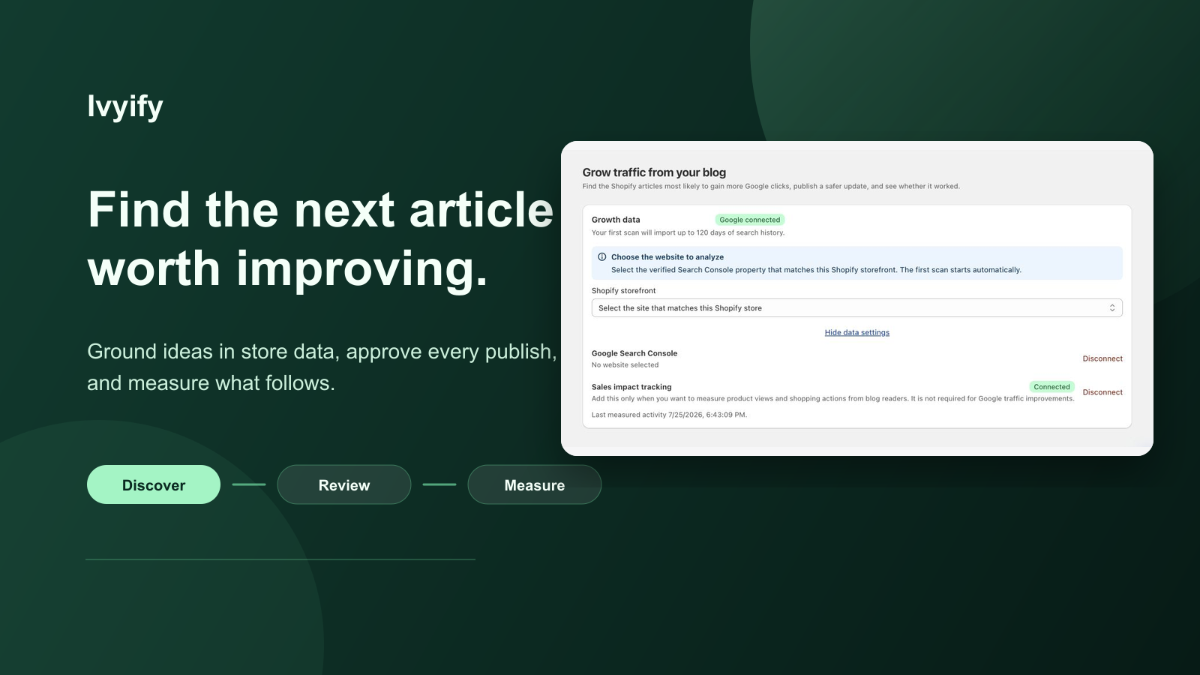Click the Sales impact tracking label

[x=631, y=387]
